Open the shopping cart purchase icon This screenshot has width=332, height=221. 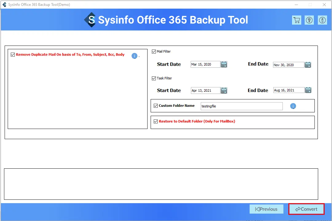pos(296,20)
